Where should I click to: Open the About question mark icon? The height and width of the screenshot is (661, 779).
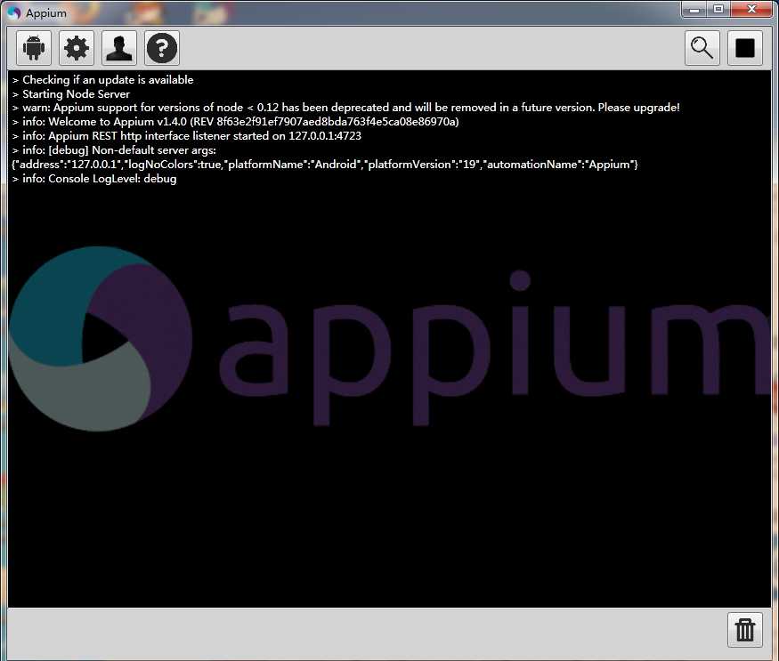(x=162, y=48)
